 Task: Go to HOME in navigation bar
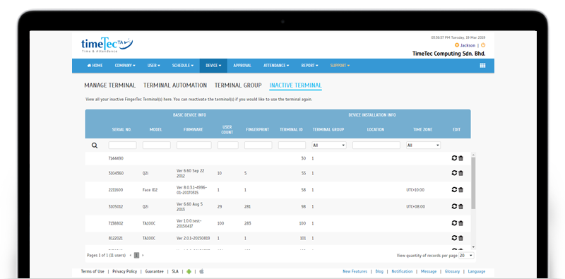[95, 66]
